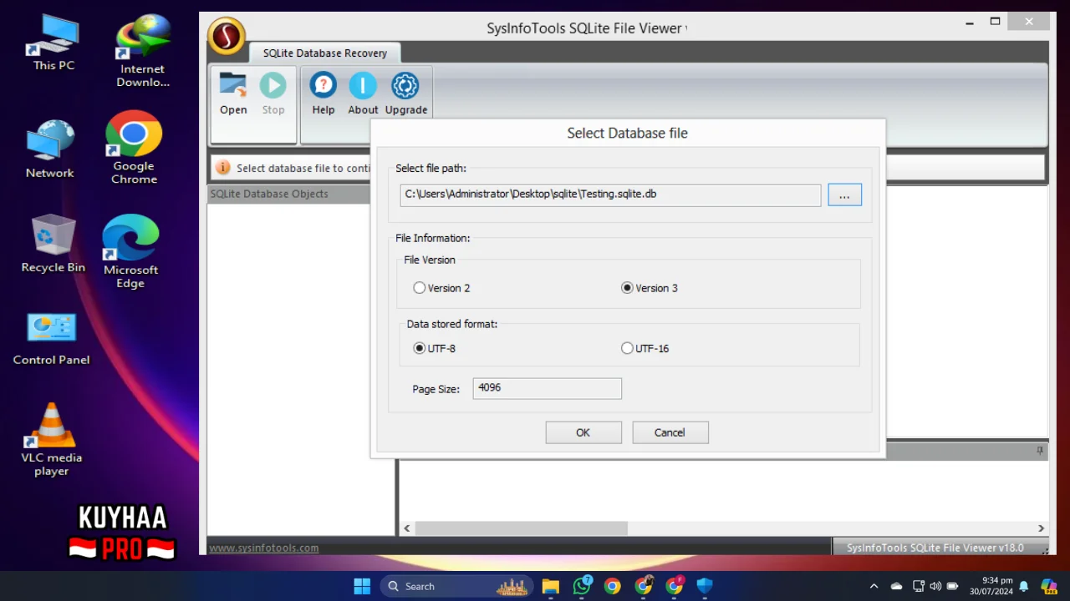Select the Network desktop icon
This screenshot has height=601, width=1070.
pos(50,149)
